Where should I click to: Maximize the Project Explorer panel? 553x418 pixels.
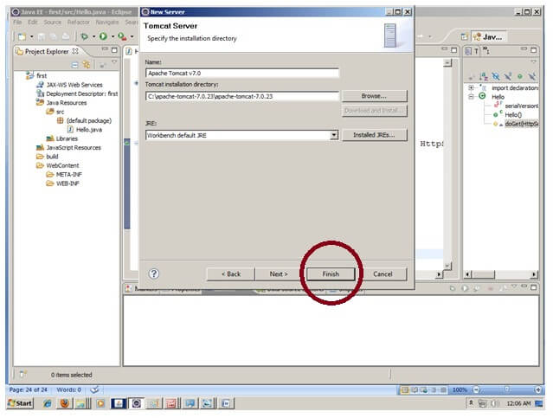tap(114, 50)
